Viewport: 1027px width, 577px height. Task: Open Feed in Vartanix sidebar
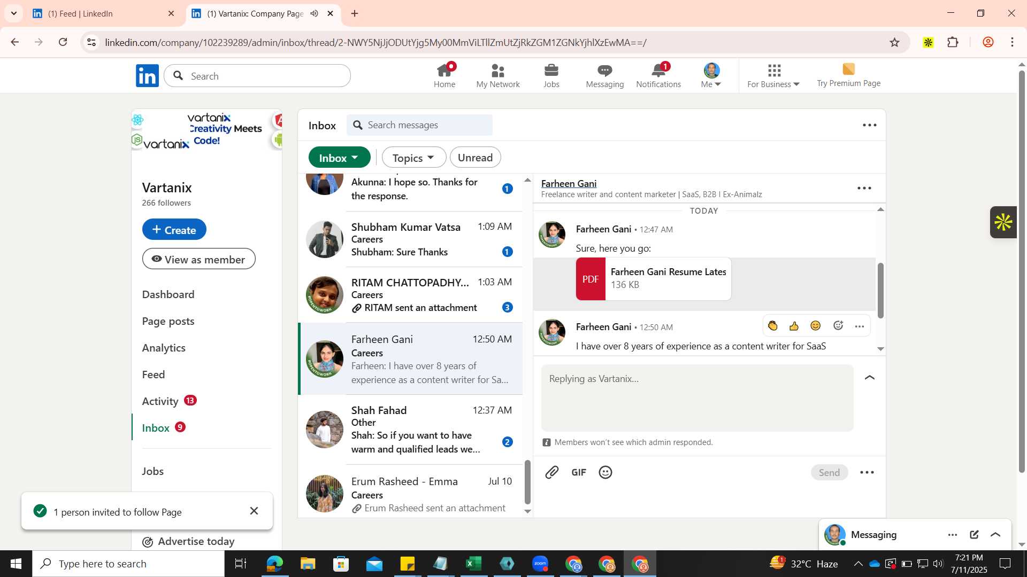click(154, 375)
